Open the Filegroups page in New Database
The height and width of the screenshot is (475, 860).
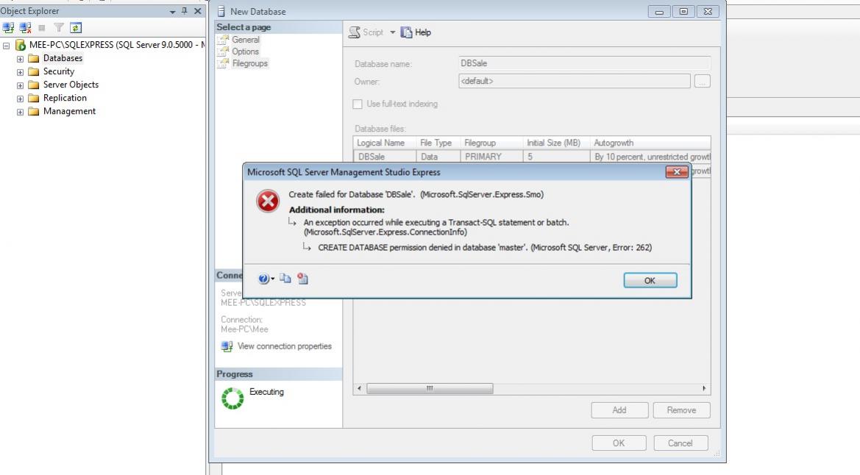[249, 64]
